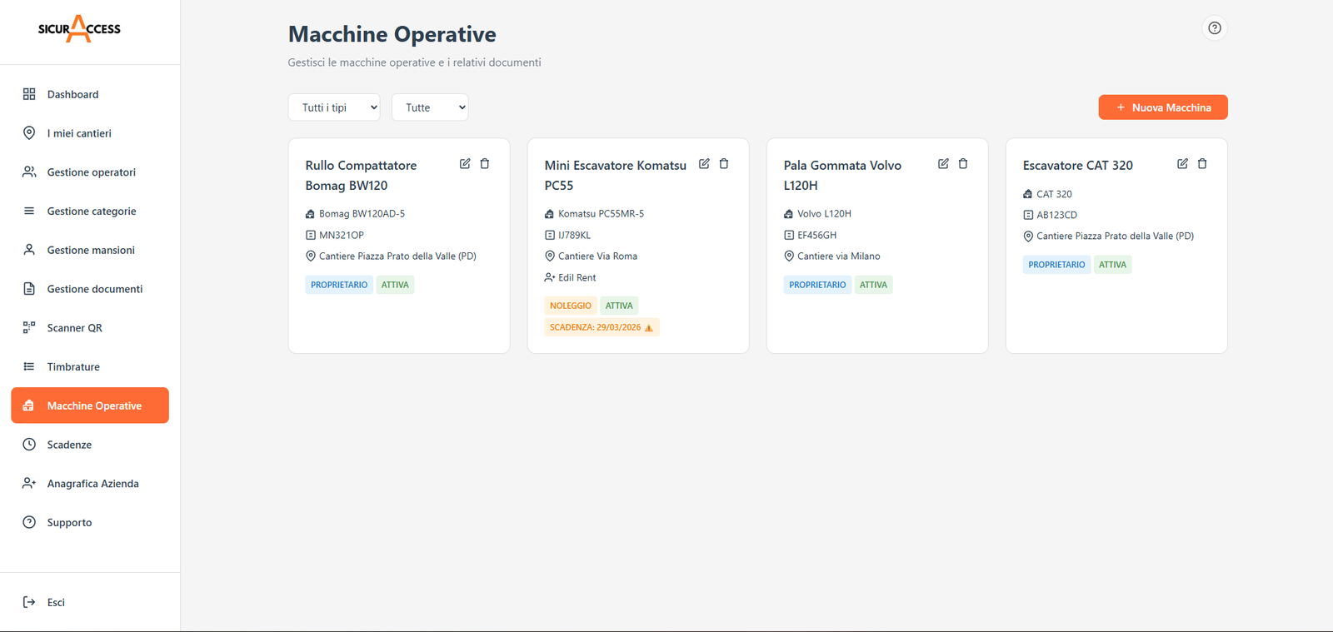The width and height of the screenshot is (1333, 632).
Task: Delete the Escavatore CAT 320 machine
Action: (1202, 164)
